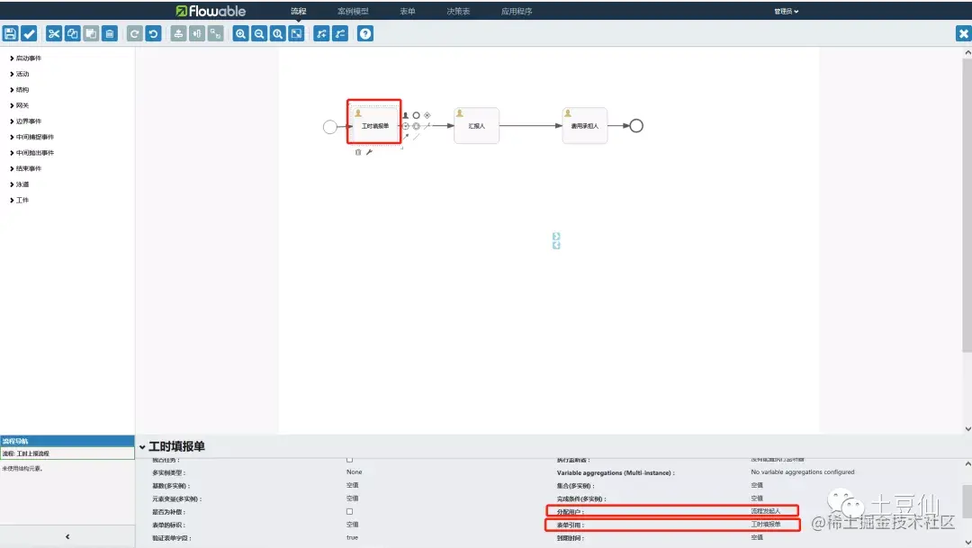This screenshot has width=972, height=548.
Task: Close the editor with the X button
Action: click(x=963, y=33)
